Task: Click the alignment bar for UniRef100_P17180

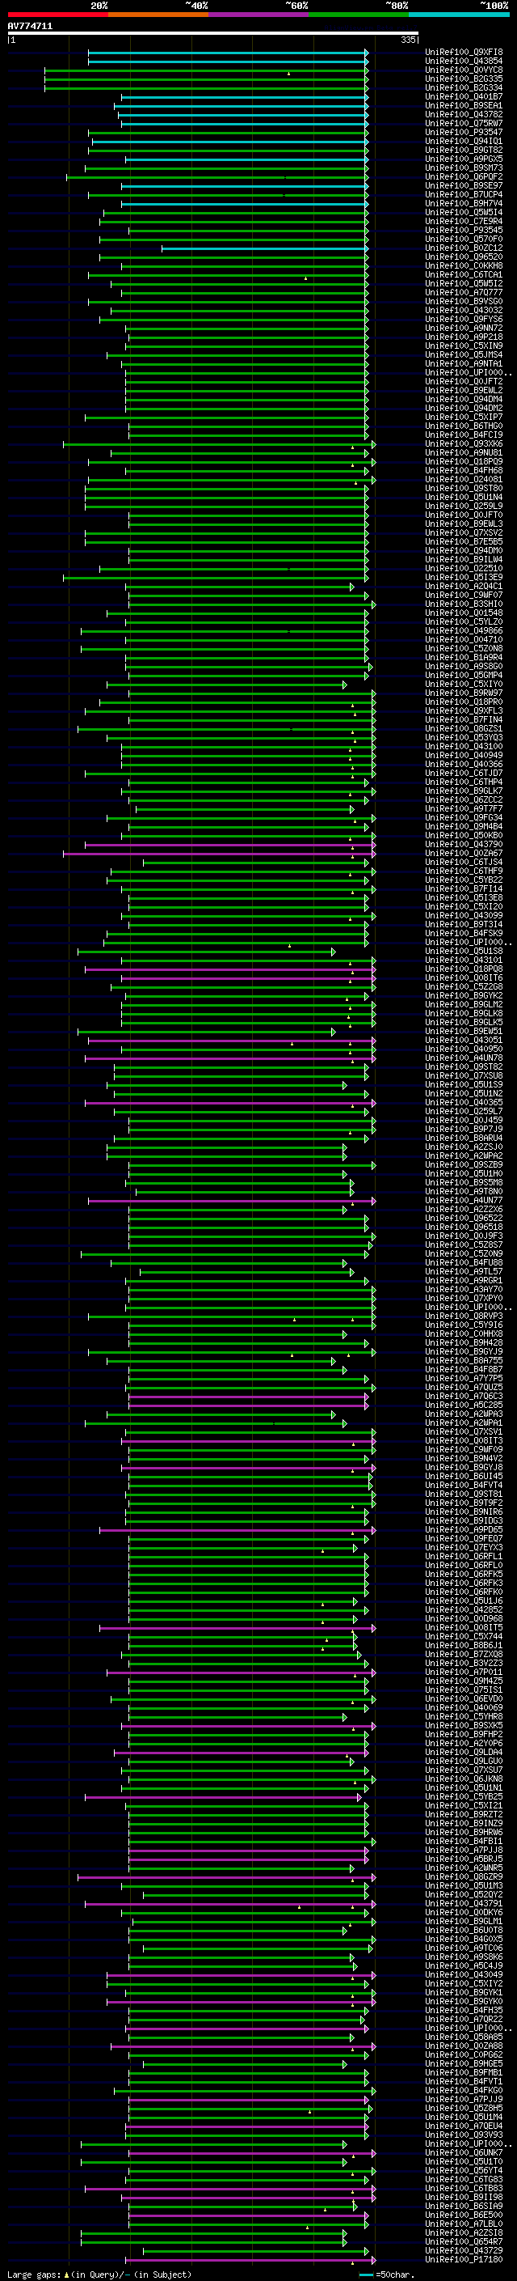Action: pyautogui.click(x=252, y=2259)
